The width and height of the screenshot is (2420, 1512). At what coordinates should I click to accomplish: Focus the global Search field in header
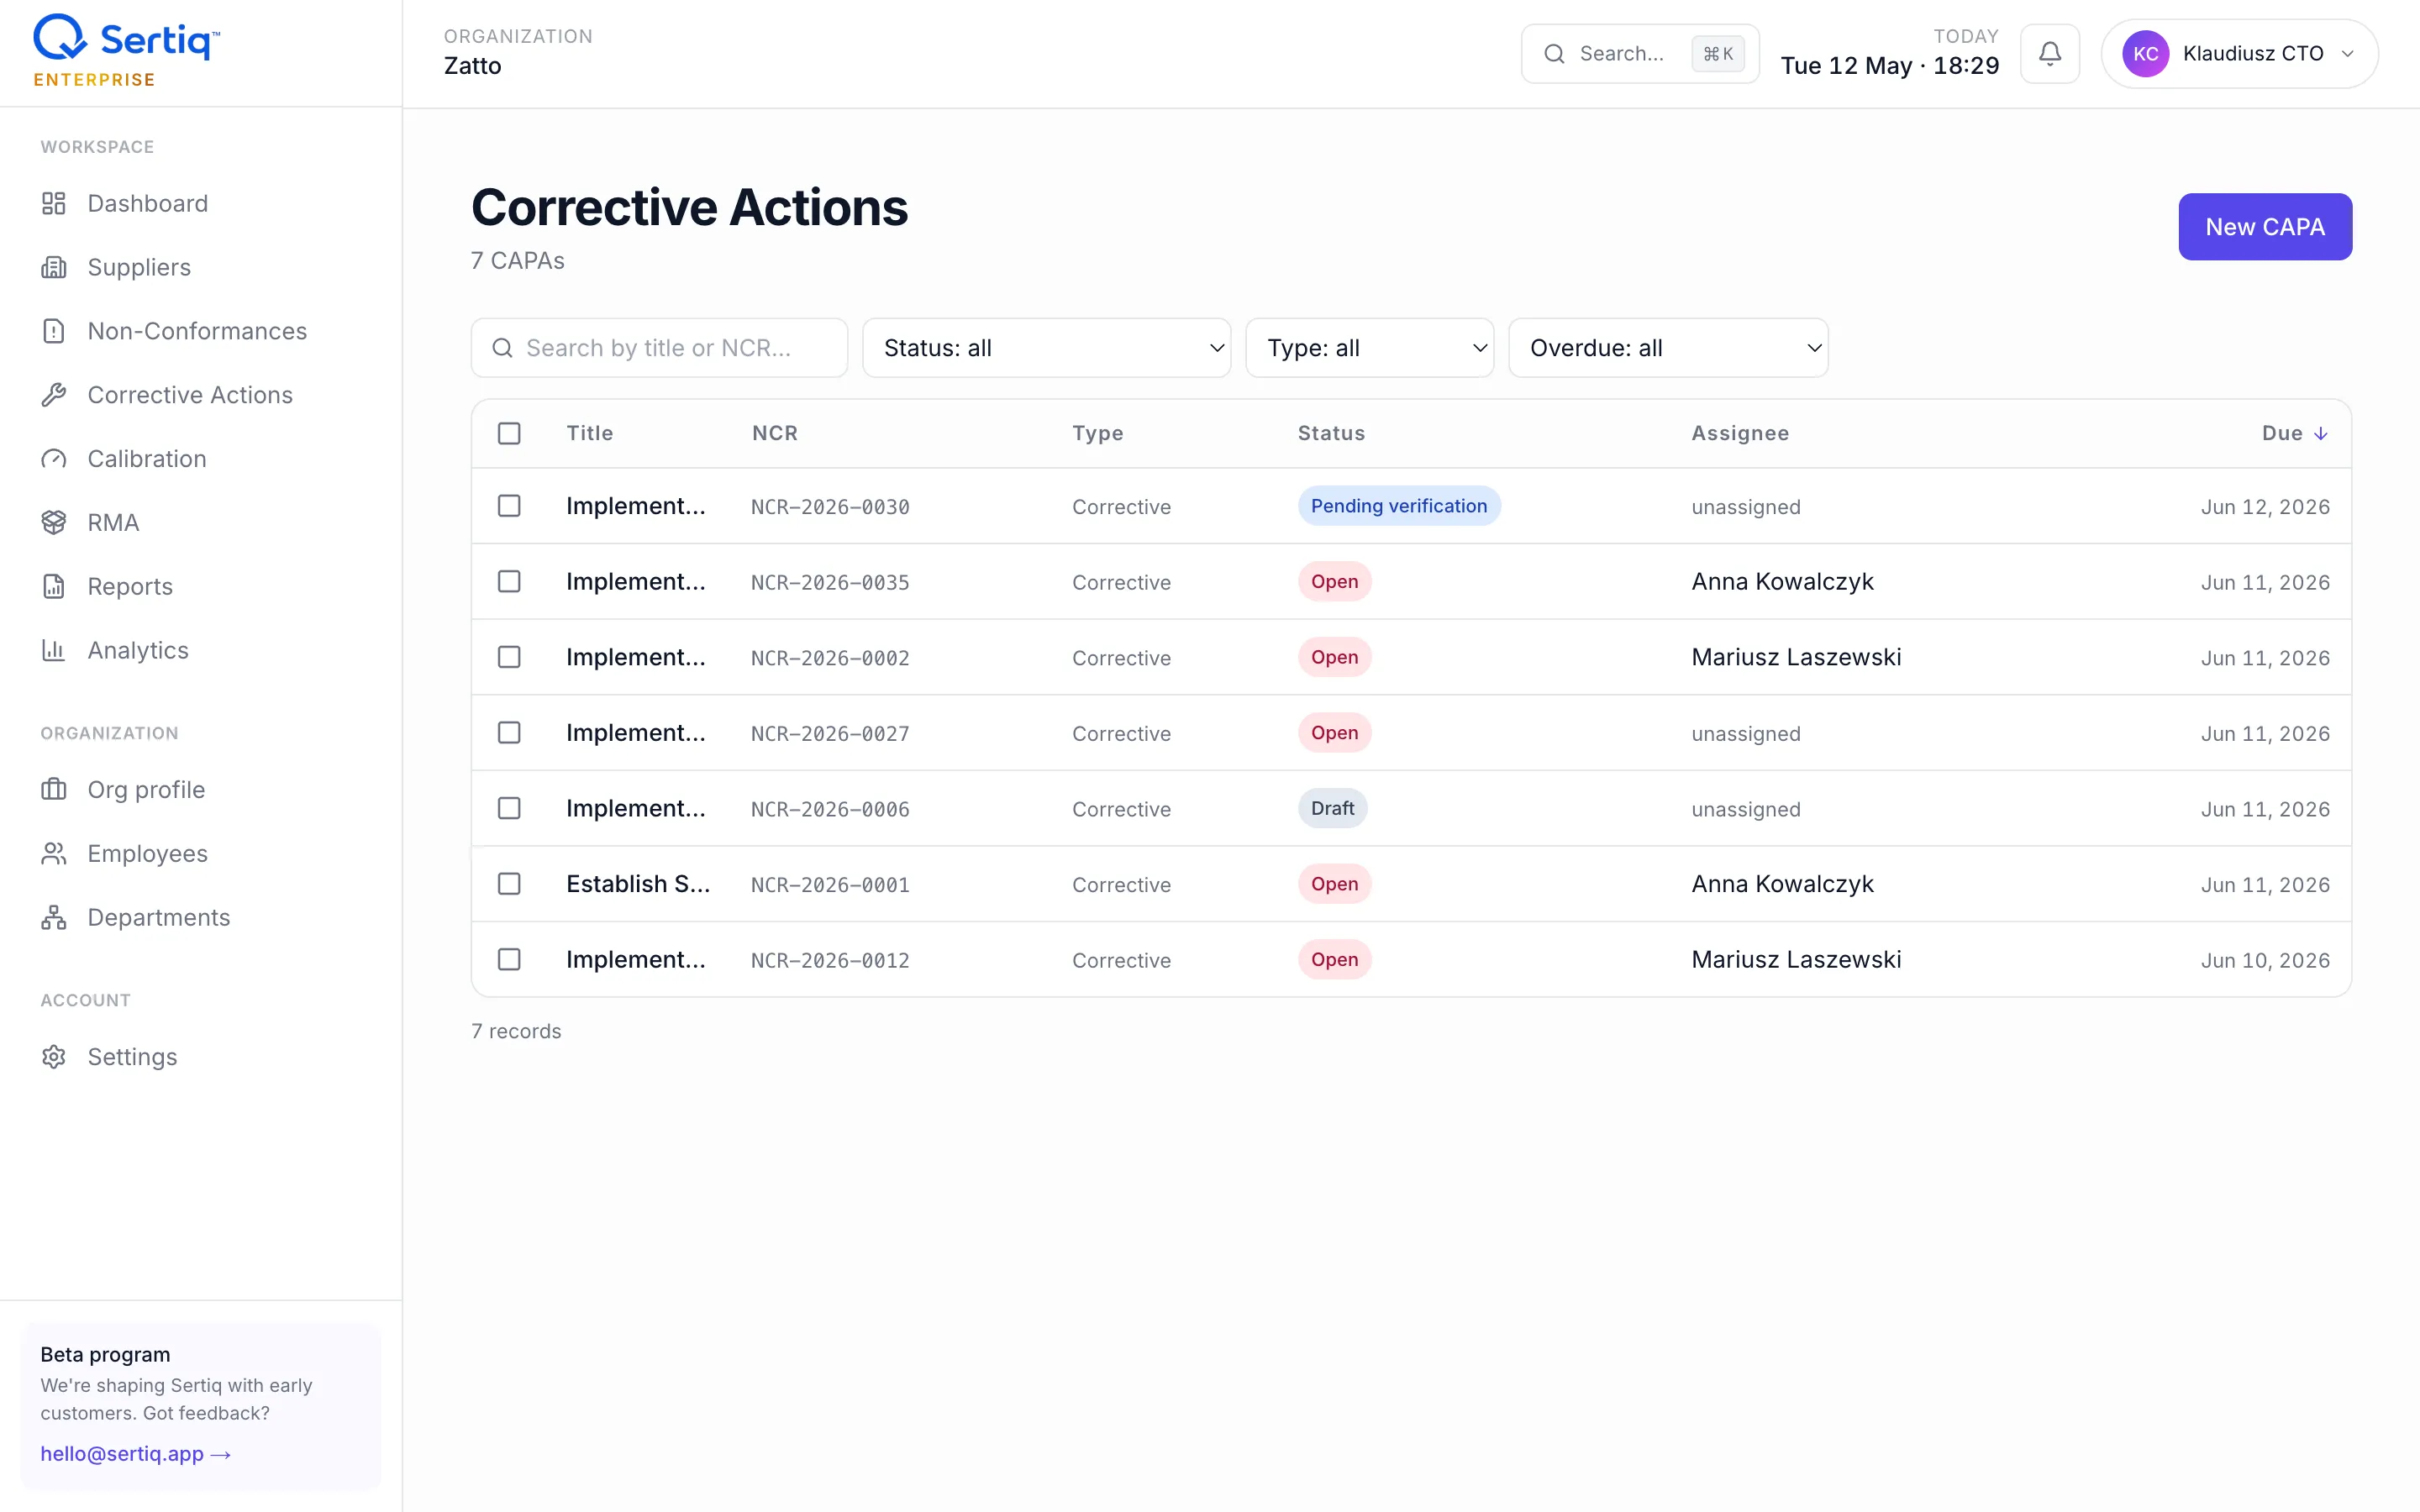click(1640, 54)
